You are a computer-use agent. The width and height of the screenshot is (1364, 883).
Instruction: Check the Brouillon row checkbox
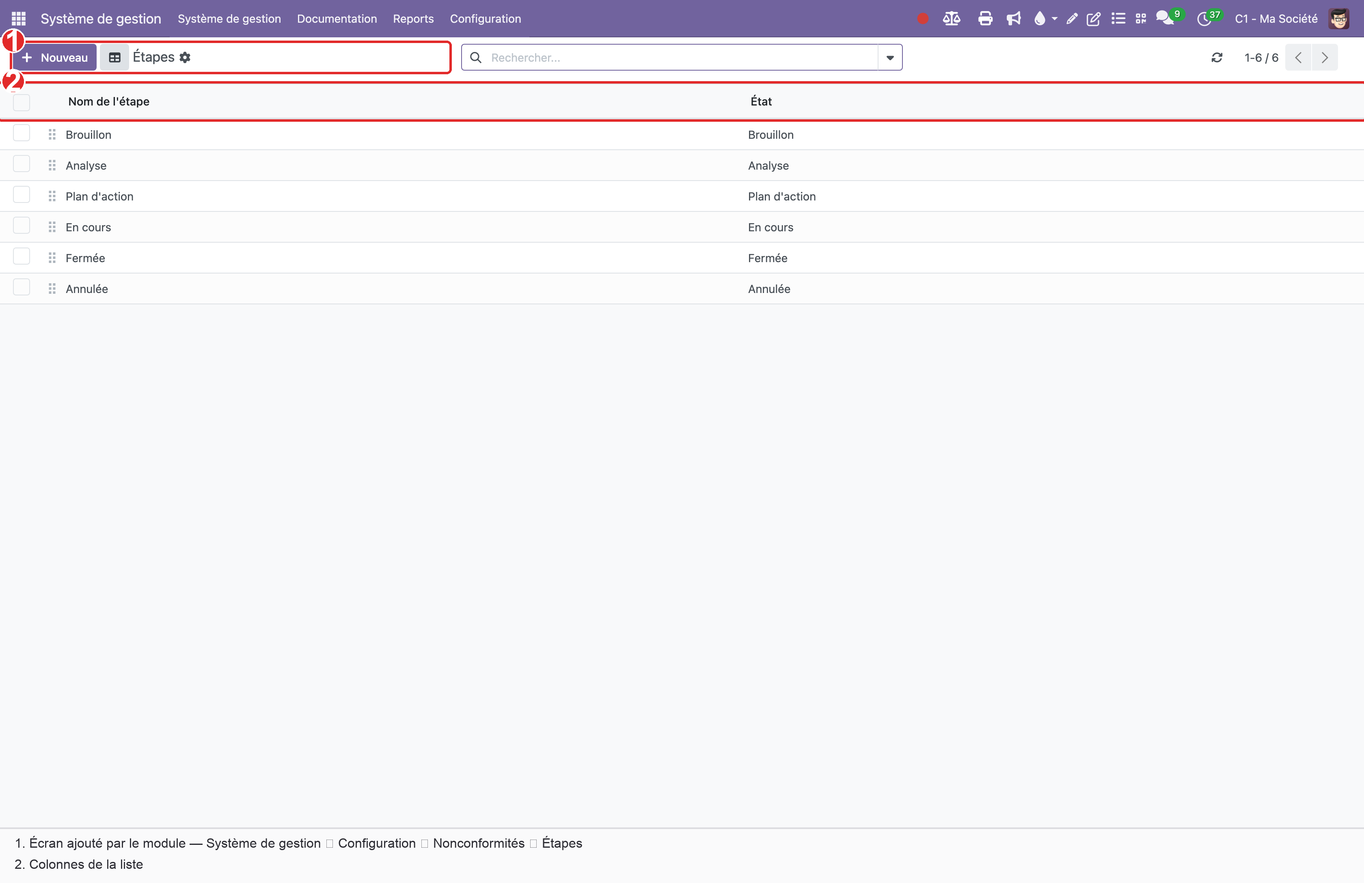21,133
